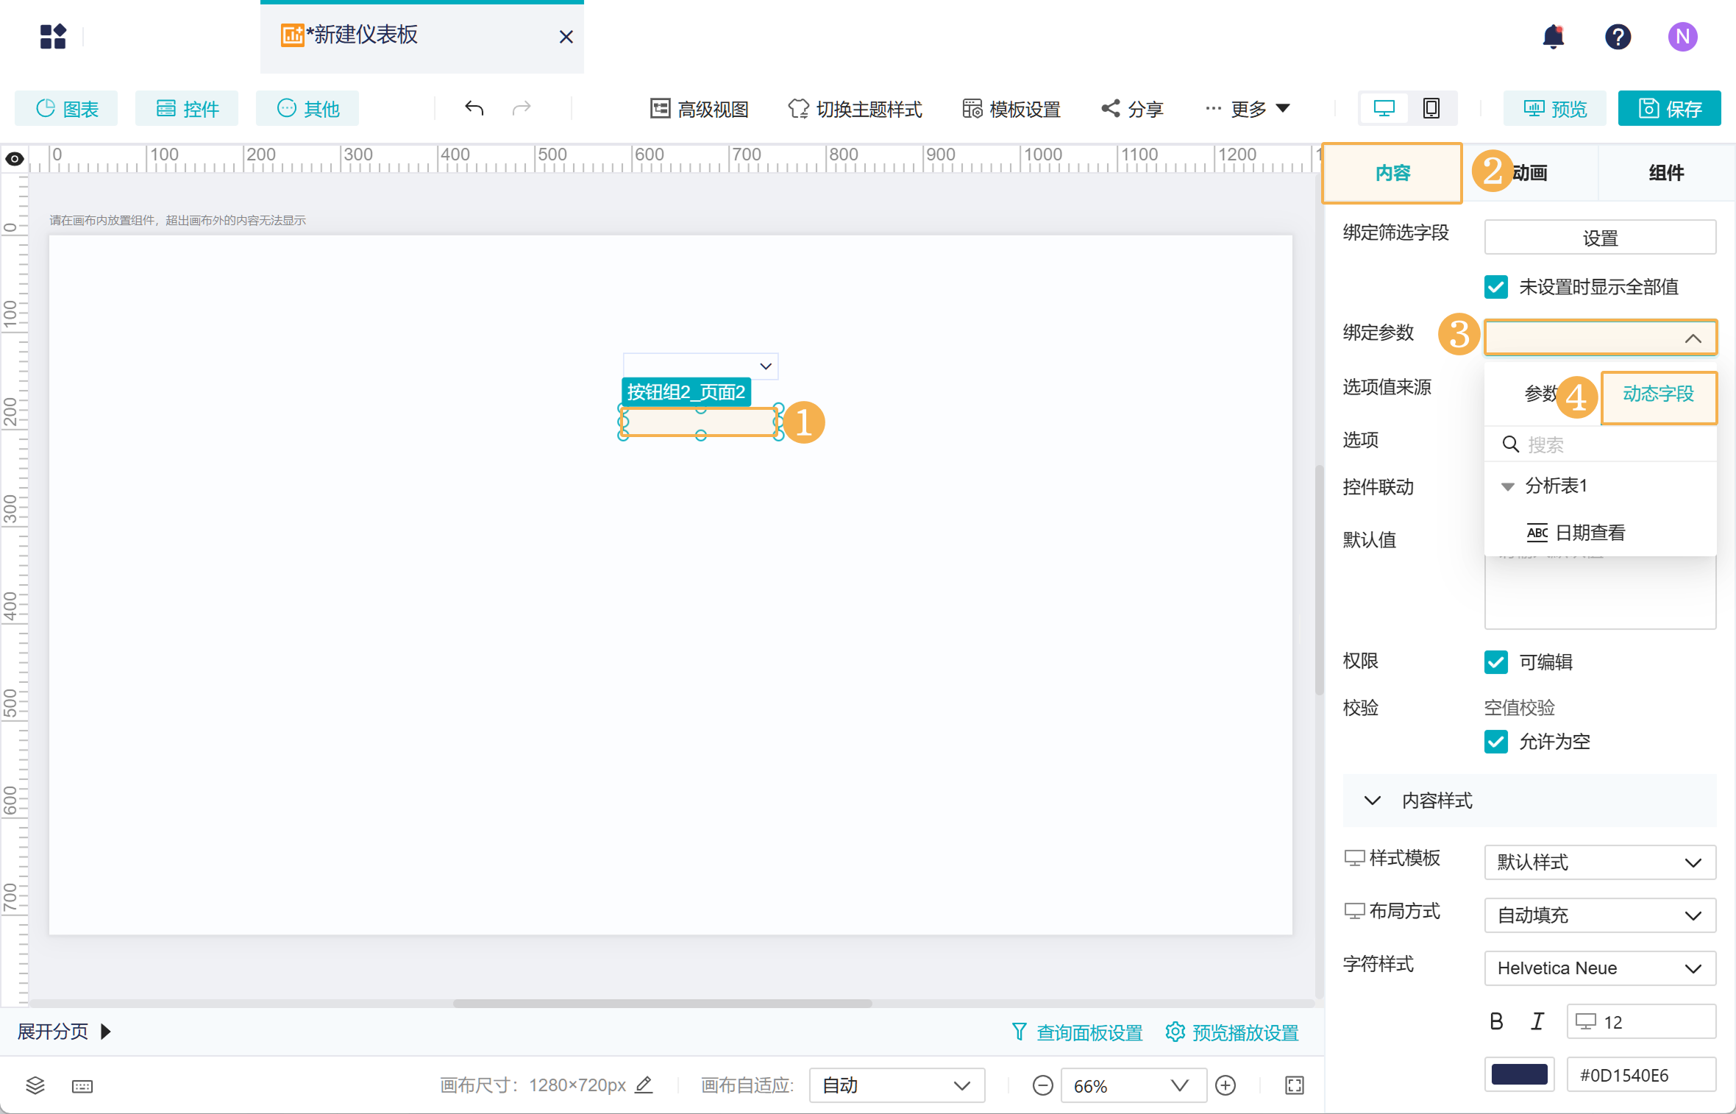Viewport: 1736px width, 1114px height.
Task: Click the zoom in plus icon
Action: [x=1225, y=1085]
